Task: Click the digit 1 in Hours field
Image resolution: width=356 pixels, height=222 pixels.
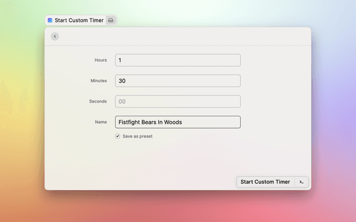Action: coord(120,60)
